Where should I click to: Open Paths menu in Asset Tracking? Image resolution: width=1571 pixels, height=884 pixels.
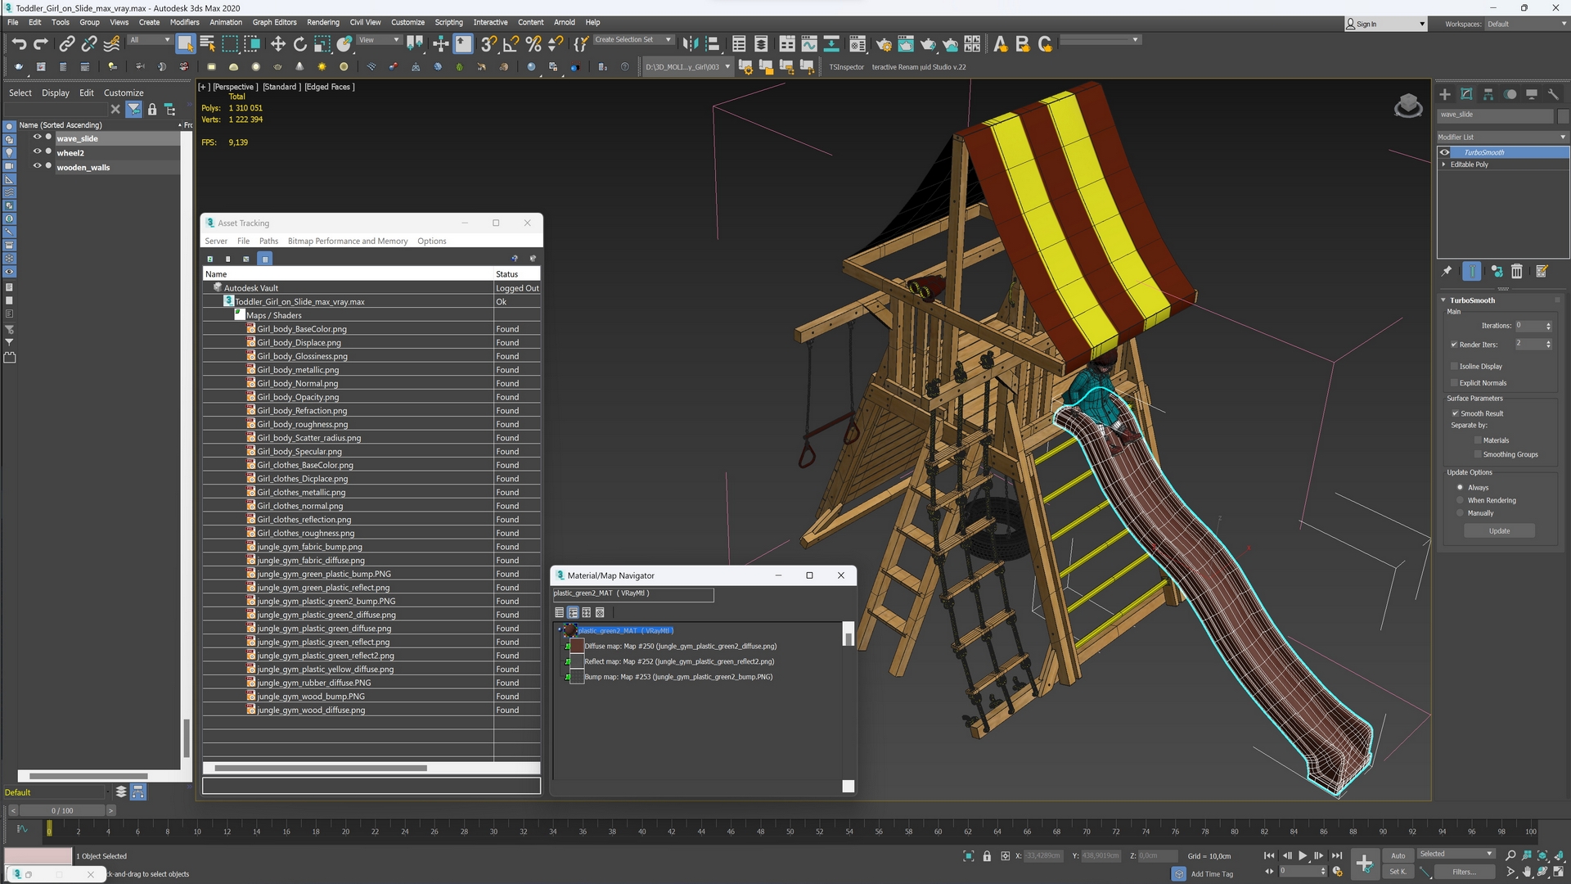[x=268, y=241]
